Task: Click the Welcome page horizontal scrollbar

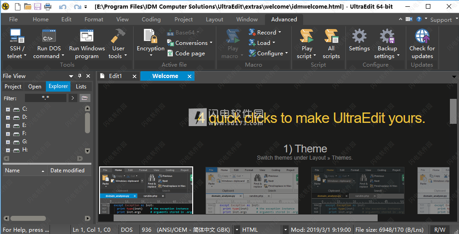Action: pos(245,218)
